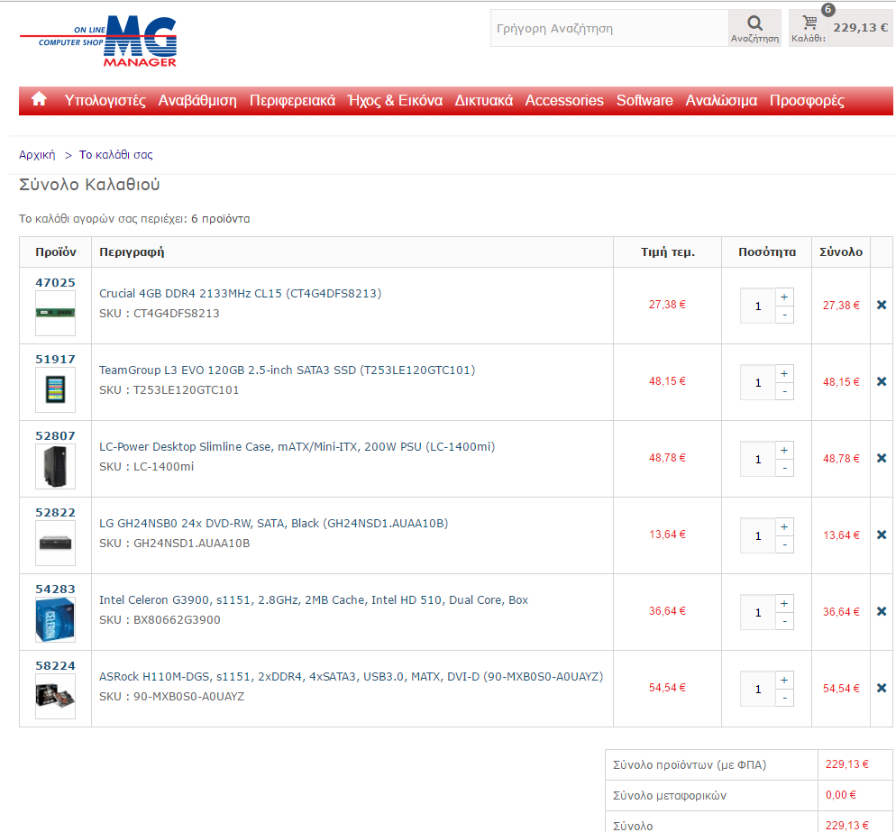Screen dimensions: 896x832
Task: Increase quantity of Intel Celeron G3900
Action: 784,603
